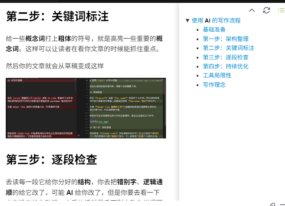
Task: Click the 第三步:逐段检查 heading
Action: click(x=52, y=159)
